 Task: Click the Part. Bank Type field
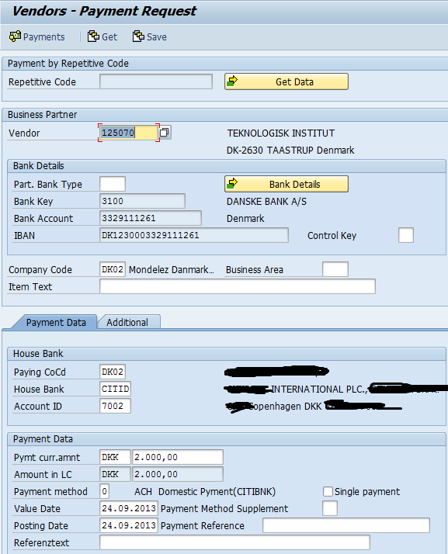pyautogui.click(x=113, y=184)
